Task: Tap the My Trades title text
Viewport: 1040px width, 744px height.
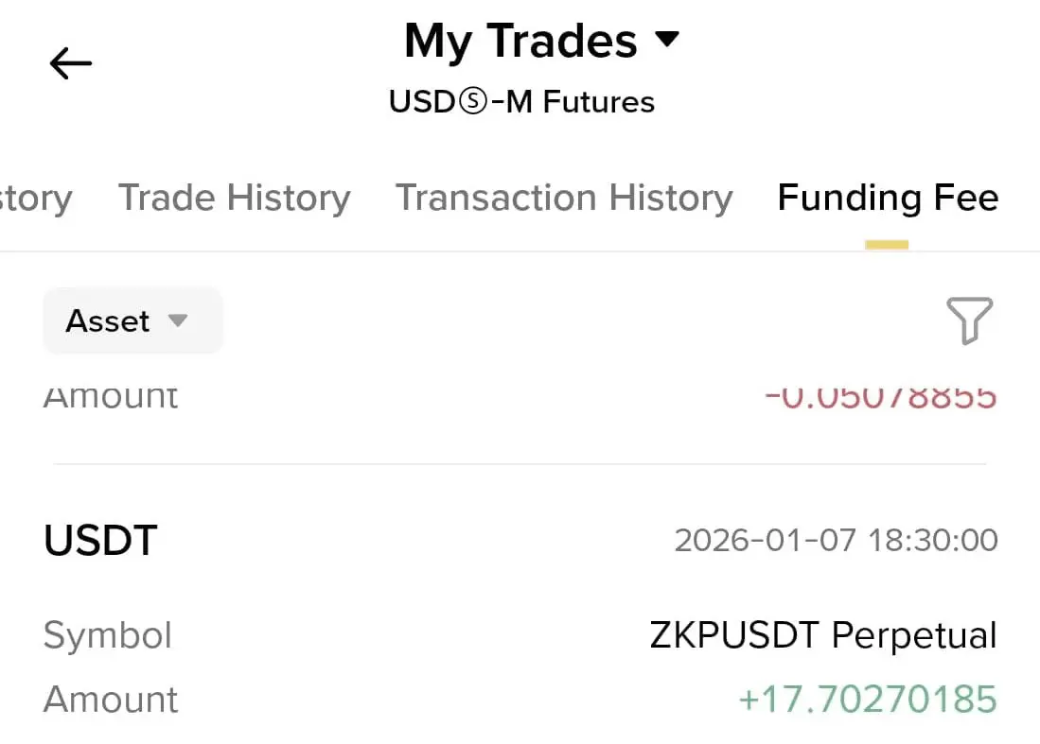Action: 520,42
